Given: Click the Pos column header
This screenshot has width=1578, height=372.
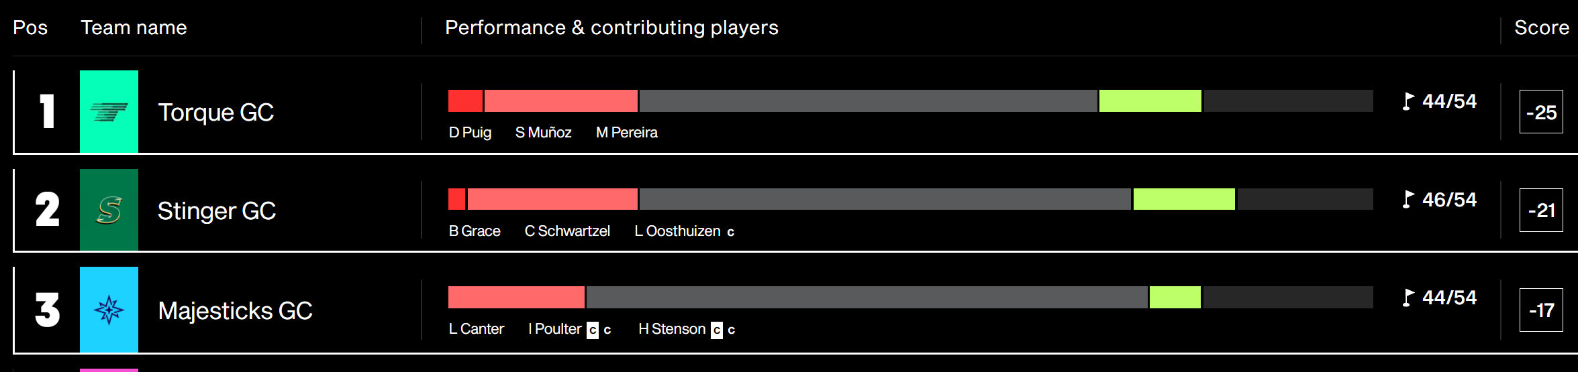Looking at the screenshot, I should coord(30,27).
